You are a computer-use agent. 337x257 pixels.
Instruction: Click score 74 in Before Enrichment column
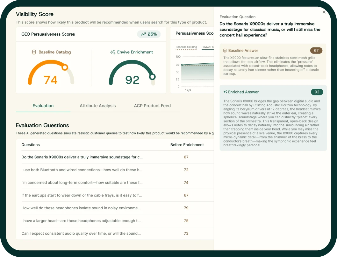pos(186,183)
